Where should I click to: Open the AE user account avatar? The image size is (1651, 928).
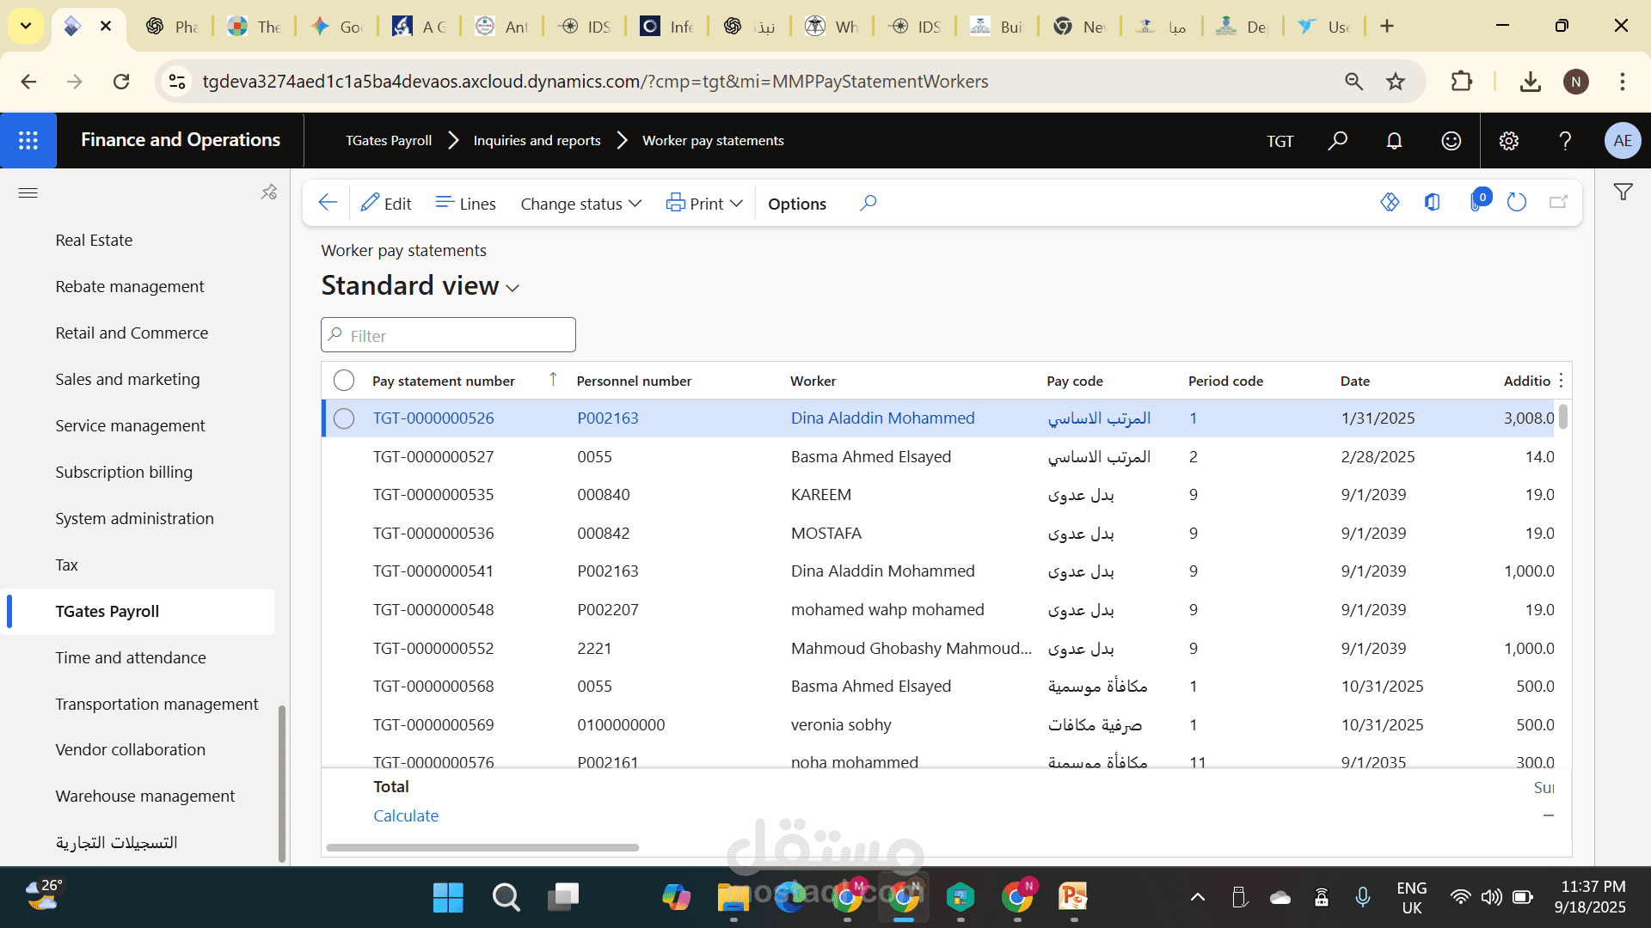pos(1622,140)
